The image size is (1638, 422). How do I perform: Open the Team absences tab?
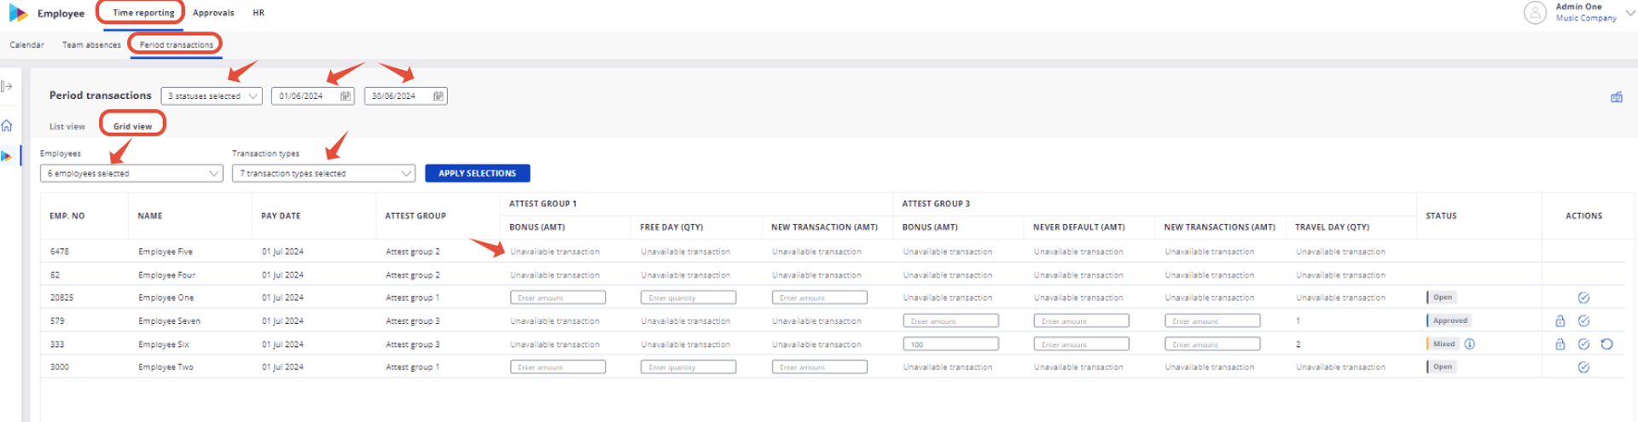pos(91,44)
